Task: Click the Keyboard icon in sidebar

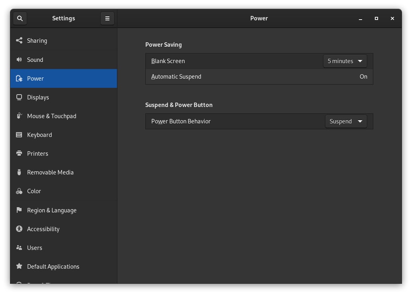Action: coord(19,135)
